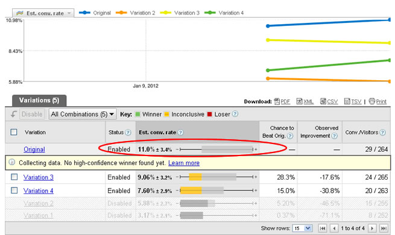Export data using the CSV icon

(323, 101)
